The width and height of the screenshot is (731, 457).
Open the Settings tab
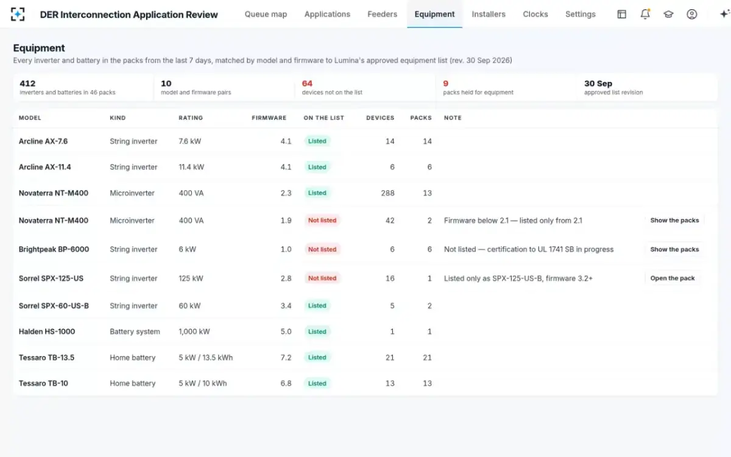(581, 14)
